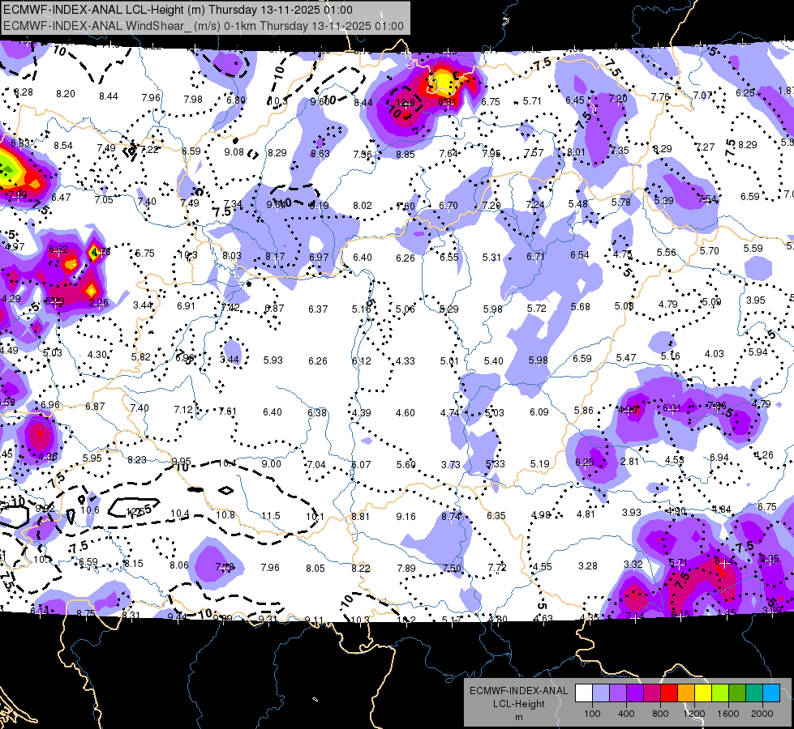The height and width of the screenshot is (729, 794).
Task: Select the orange legend swatch
Action: click(x=686, y=693)
